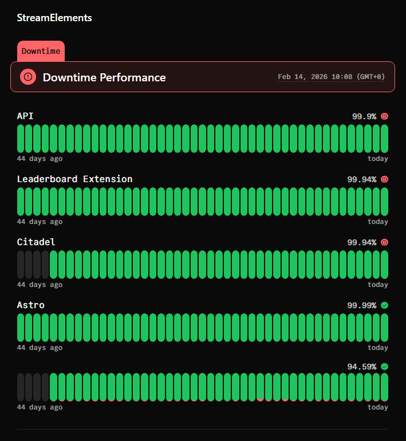This screenshot has width=406, height=441.
Task: Click '44 days ago' under Leaderboard Extension chart
Action: [x=40, y=222]
